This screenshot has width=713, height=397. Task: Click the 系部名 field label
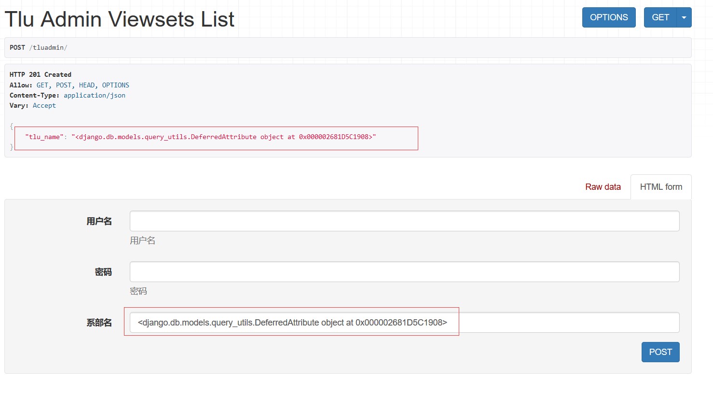click(x=99, y=323)
